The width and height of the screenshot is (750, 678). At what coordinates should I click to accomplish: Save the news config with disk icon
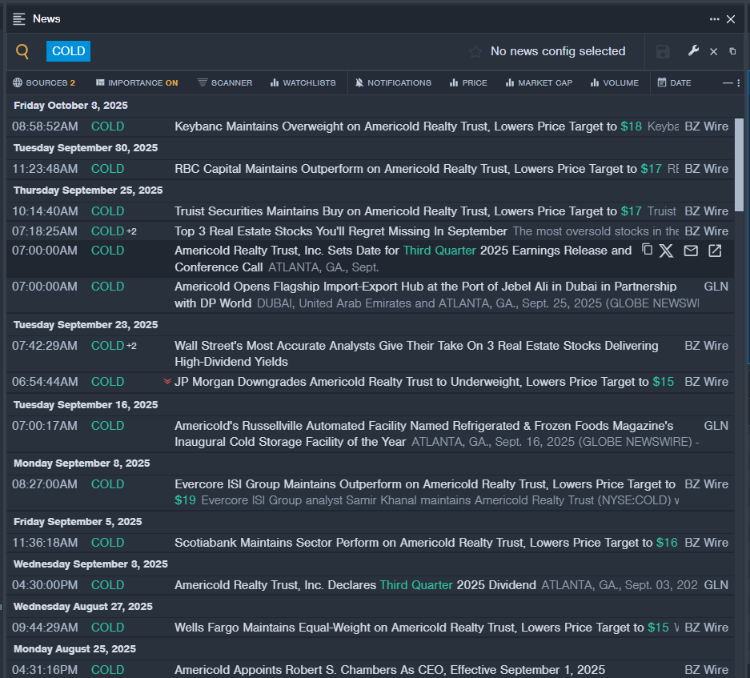(x=663, y=52)
